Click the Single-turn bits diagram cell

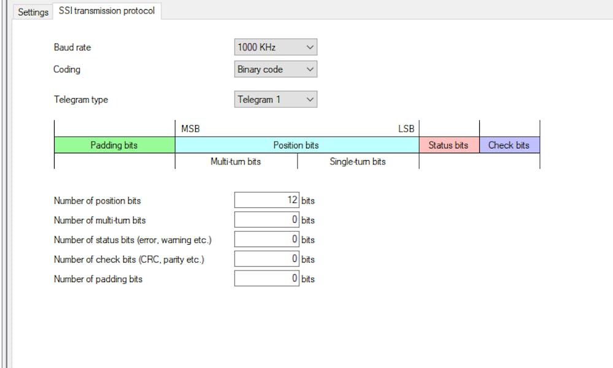358,162
